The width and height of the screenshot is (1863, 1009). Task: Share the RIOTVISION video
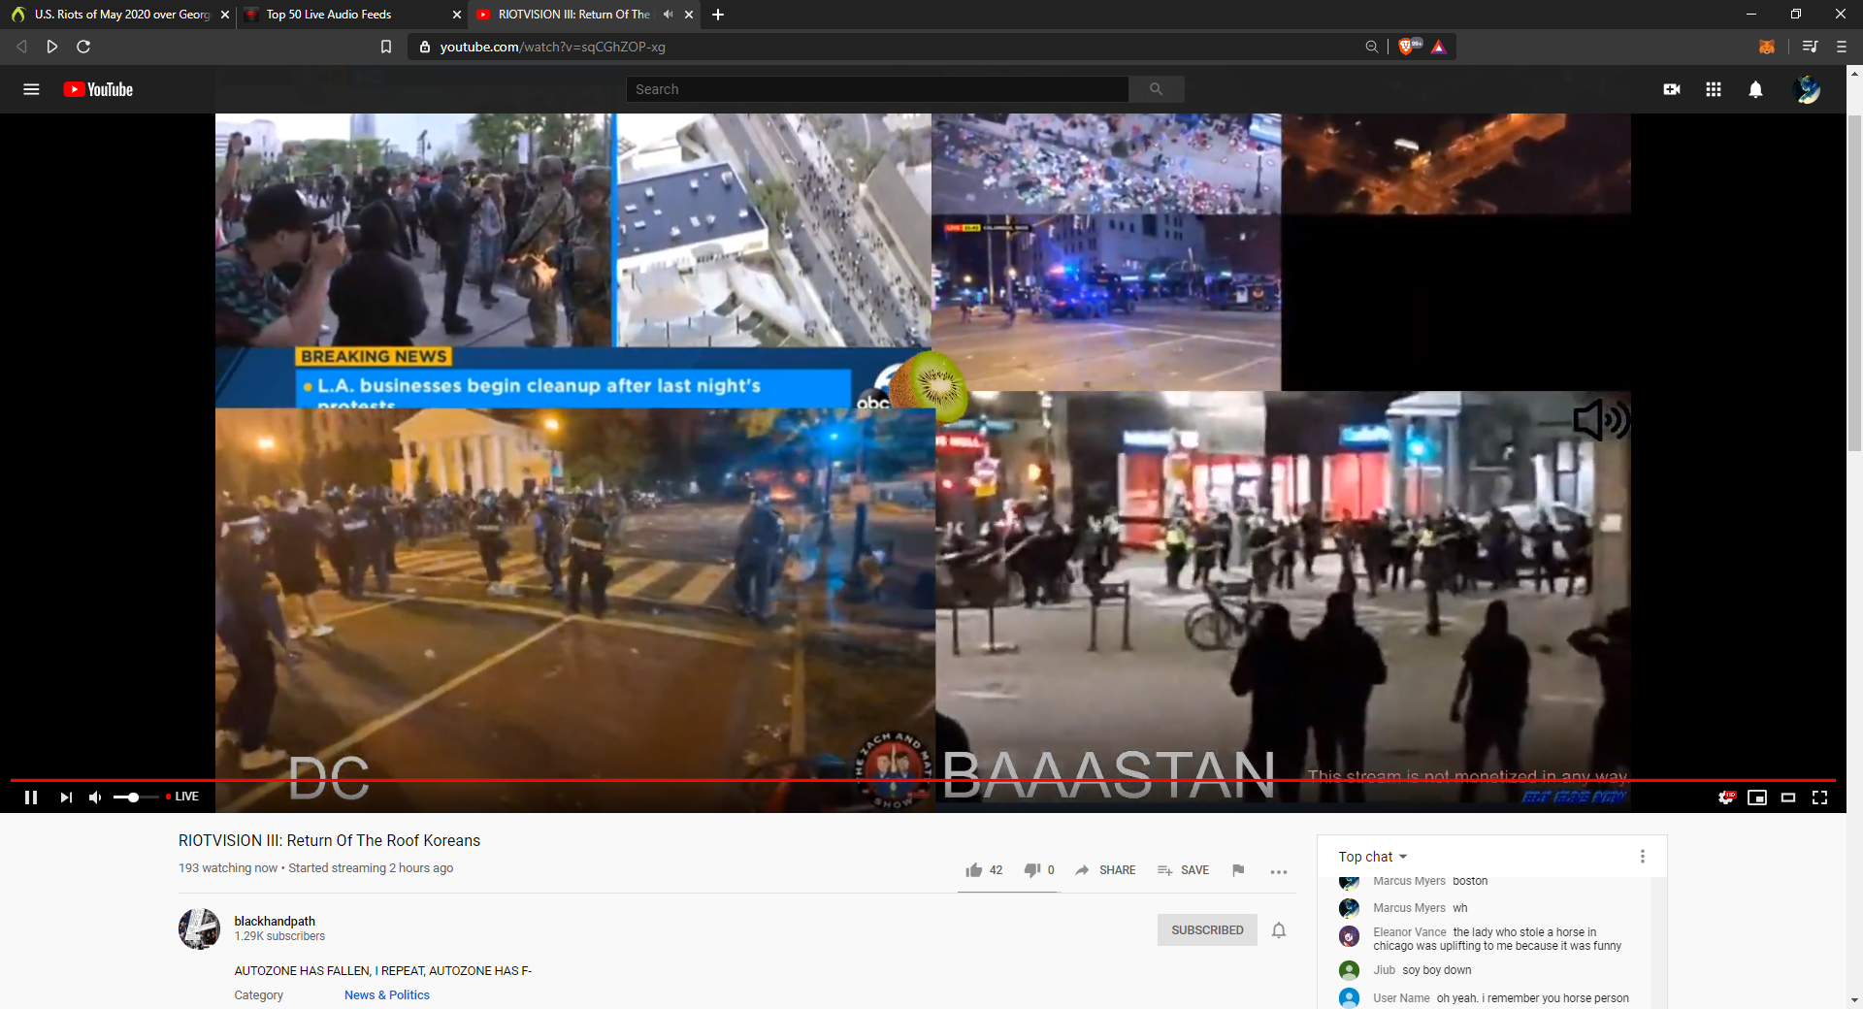(x=1105, y=870)
